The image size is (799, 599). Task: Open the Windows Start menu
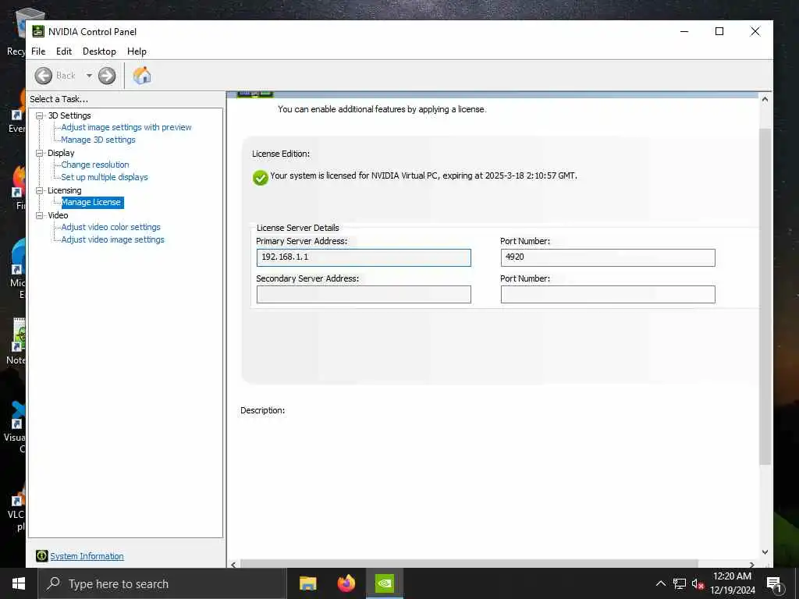(x=19, y=583)
